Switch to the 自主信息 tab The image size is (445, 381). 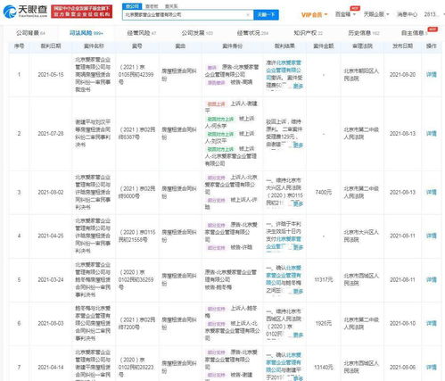[415, 33]
